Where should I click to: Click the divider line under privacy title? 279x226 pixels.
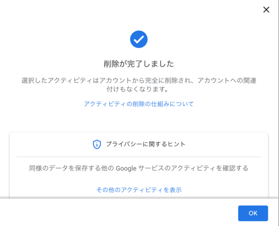click(x=139, y=157)
